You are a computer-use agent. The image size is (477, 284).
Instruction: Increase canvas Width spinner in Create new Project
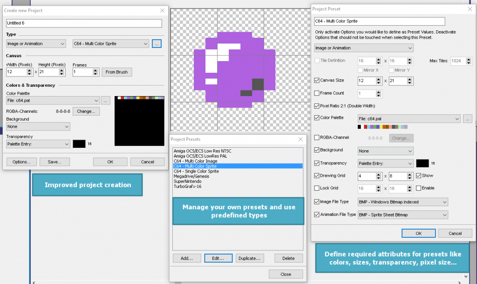30,70
